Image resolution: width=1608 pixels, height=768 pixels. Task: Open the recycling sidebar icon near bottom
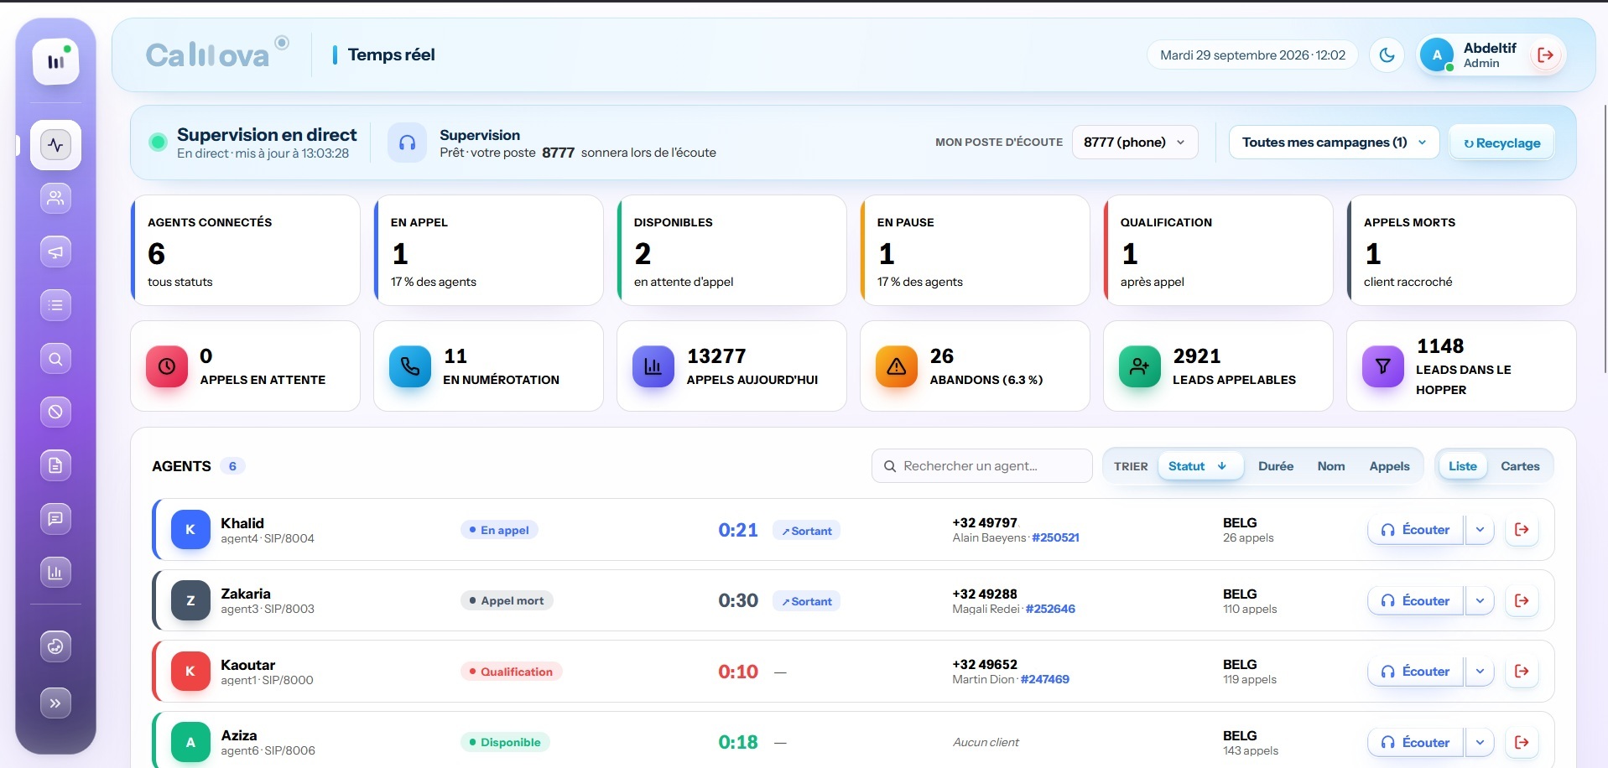click(x=55, y=646)
